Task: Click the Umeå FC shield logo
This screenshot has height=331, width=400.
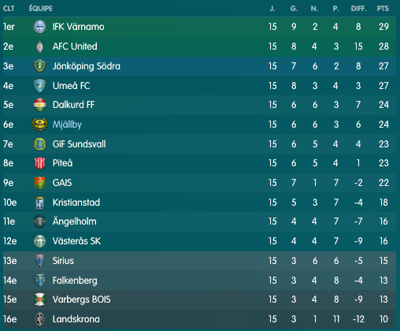Action: tap(40, 86)
